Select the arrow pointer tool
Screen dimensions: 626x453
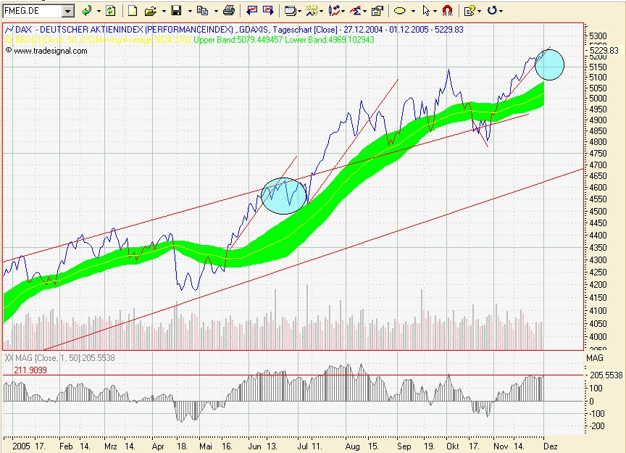(x=426, y=11)
